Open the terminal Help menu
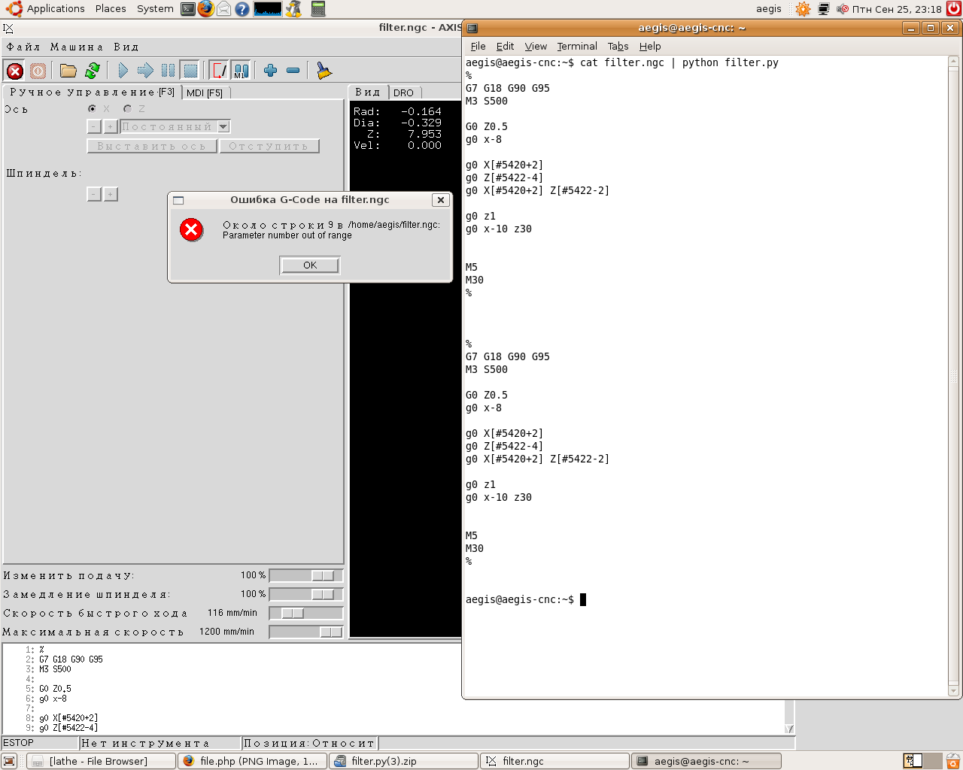The image size is (963, 770). 650,46
